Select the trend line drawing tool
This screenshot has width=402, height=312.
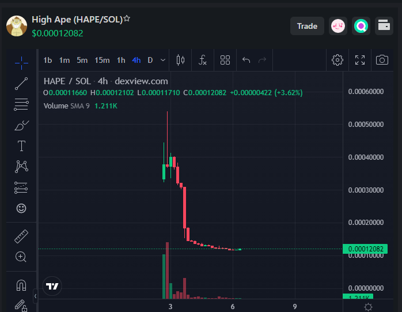point(21,84)
